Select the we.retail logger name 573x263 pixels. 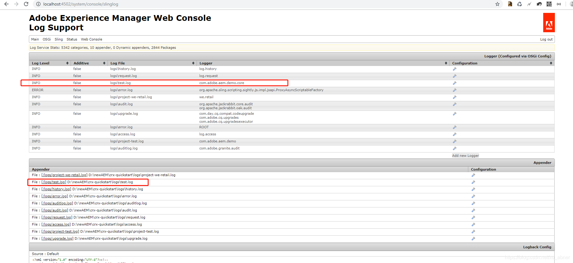click(206, 97)
